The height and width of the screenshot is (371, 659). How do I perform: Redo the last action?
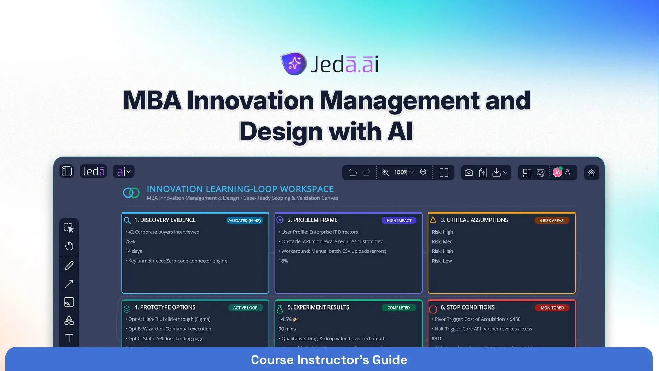(367, 172)
